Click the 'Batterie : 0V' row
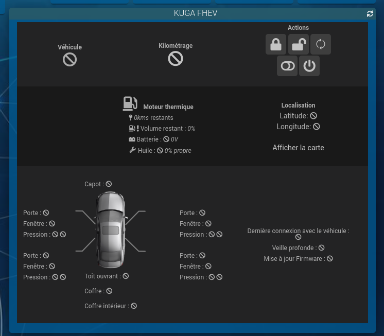384x336 pixels. [153, 139]
